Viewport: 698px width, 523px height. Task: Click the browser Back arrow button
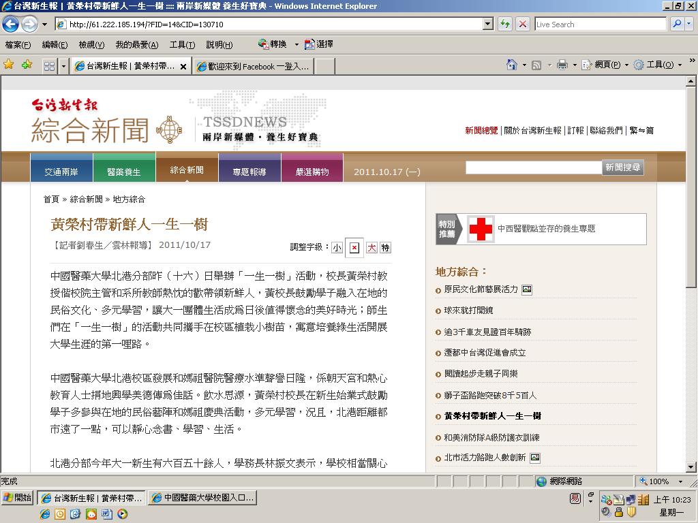[11, 24]
